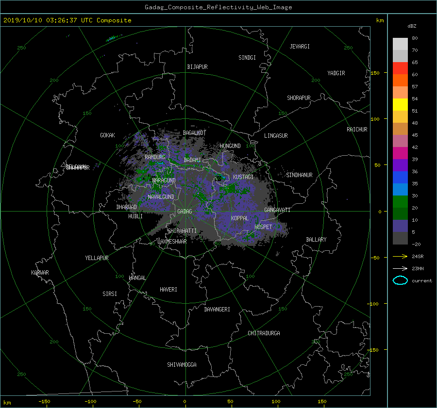Select the yellow 51–54 dBZ legend swatch
437x408 pixels.
(400, 105)
